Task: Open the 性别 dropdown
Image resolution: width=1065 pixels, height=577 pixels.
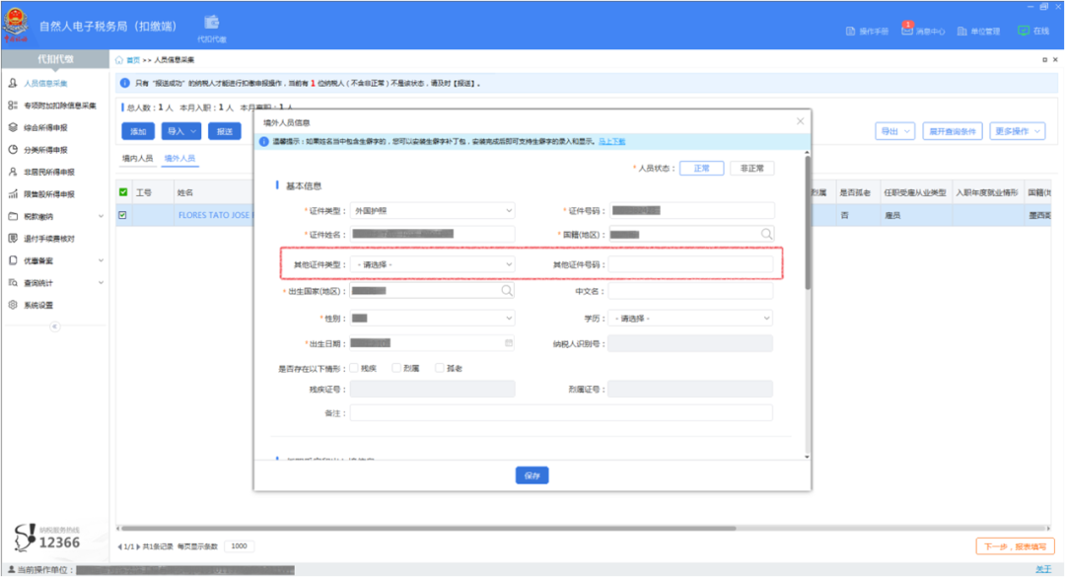Action: pos(433,318)
